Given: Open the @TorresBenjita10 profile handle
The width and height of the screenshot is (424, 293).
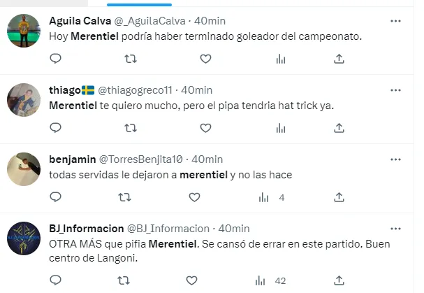Looking at the screenshot, I should point(141,159).
